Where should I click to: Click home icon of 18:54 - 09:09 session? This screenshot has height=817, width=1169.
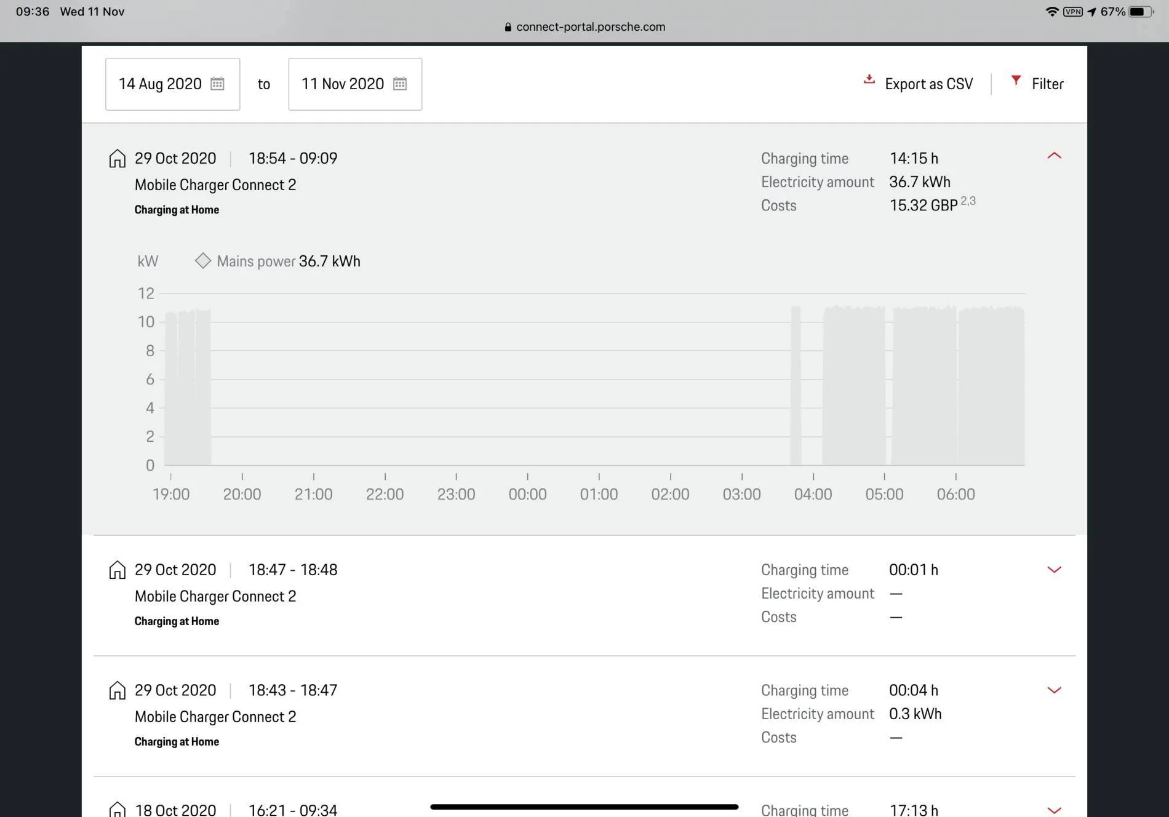(117, 159)
